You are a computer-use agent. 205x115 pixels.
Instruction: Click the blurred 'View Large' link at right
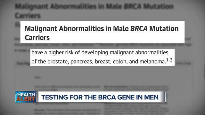point(184,63)
